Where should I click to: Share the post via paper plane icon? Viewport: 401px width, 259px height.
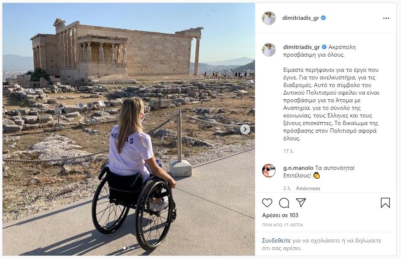click(x=301, y=202)
